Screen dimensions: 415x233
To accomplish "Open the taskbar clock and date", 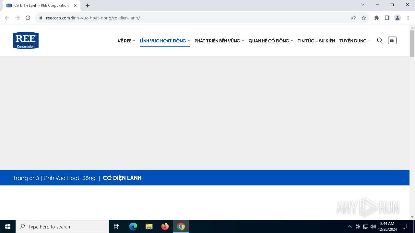I will [387, 227].
